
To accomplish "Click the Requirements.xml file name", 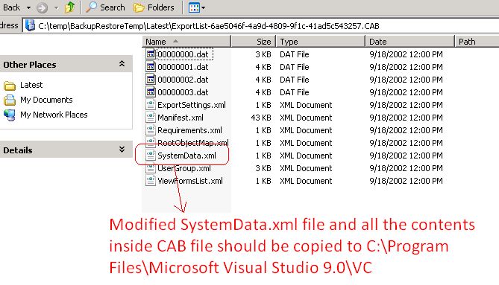I will [189, 130].
